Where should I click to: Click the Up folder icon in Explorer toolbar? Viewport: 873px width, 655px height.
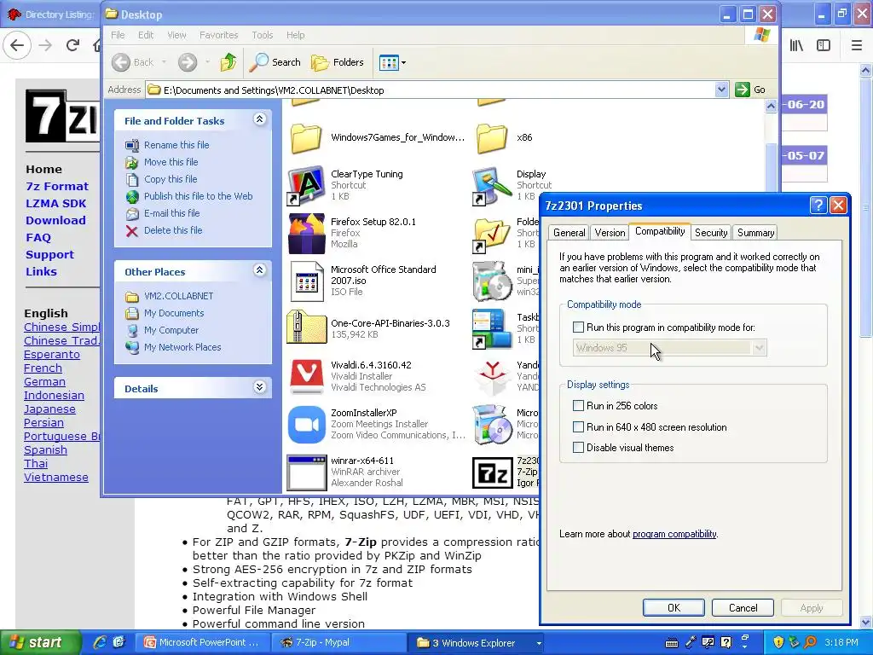coord(228,62)
